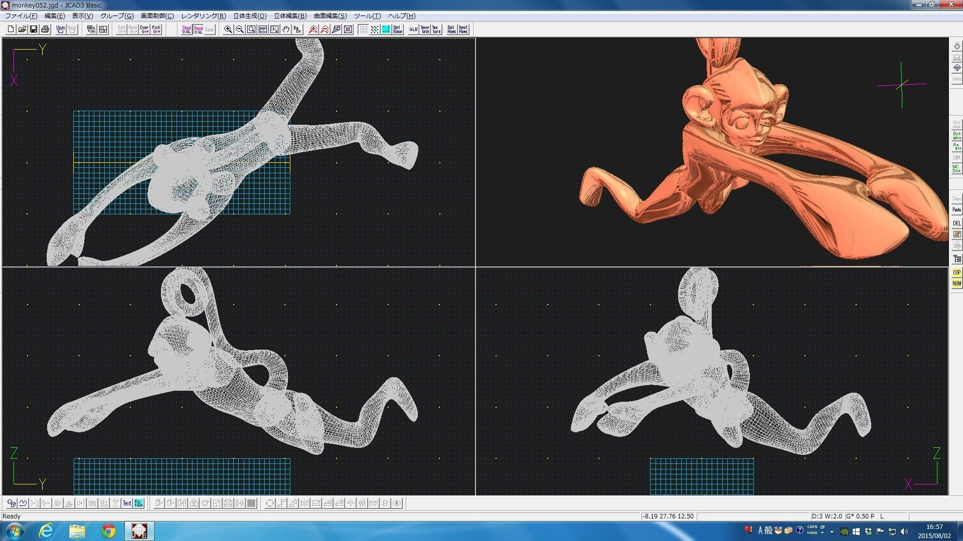Save the model with the floppy disk icon
963x541 pixels.
click(34, 30)
